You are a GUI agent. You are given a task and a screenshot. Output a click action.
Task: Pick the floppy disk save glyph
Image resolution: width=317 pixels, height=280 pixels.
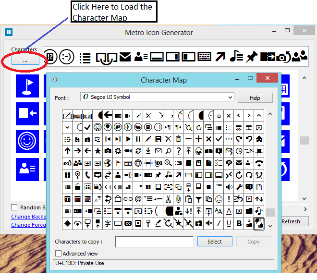pos(158,139)
